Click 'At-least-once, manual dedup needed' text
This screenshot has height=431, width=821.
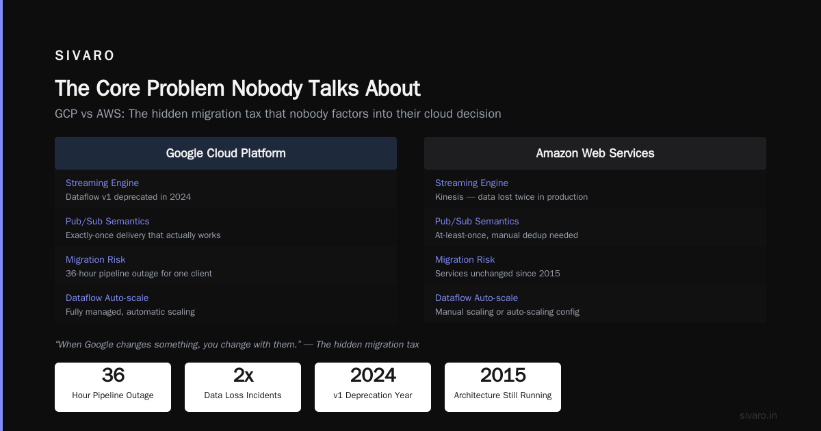pyautogui.click(x=506, y=235)
